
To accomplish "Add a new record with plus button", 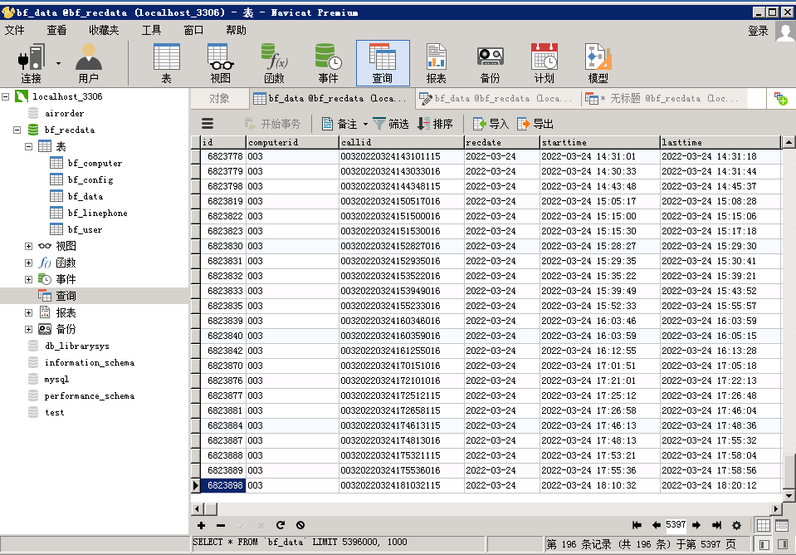I will [201, 526].
